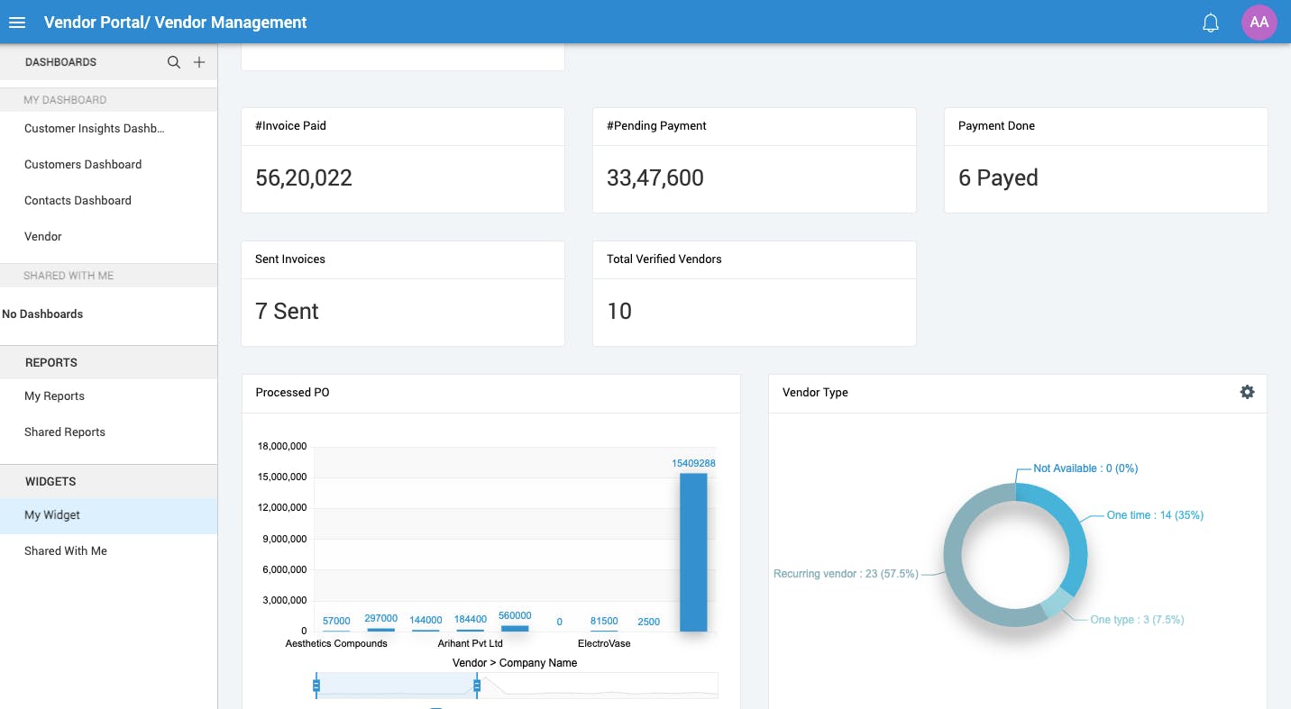Click the right handle of chart range slider
The width and height of the screenshot is (1291, 709).
(x=477, y=686)
